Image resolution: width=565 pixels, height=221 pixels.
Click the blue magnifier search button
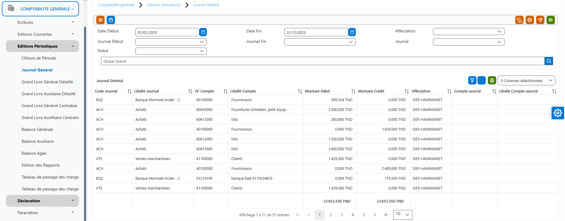(549, 61)
